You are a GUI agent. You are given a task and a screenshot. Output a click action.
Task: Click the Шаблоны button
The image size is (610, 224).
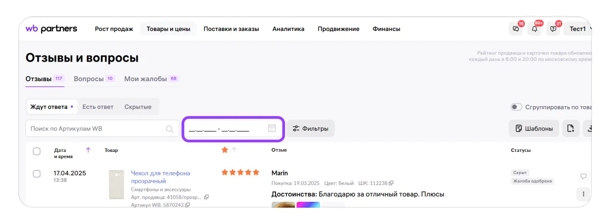[x=534, y=128]
